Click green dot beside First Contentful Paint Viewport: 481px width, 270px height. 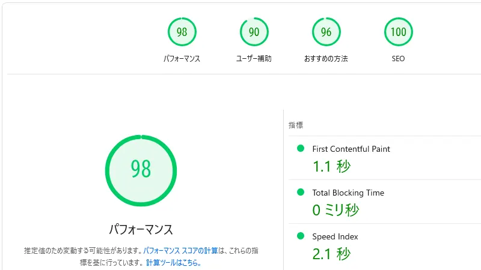301,148
